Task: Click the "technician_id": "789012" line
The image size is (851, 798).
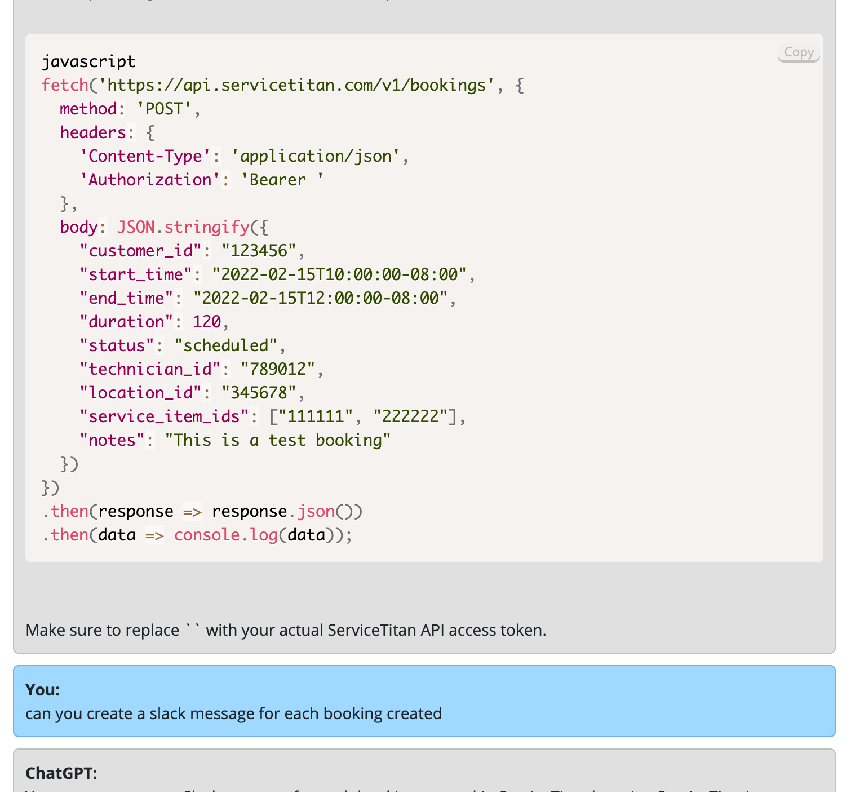Action: pos(202,369)
